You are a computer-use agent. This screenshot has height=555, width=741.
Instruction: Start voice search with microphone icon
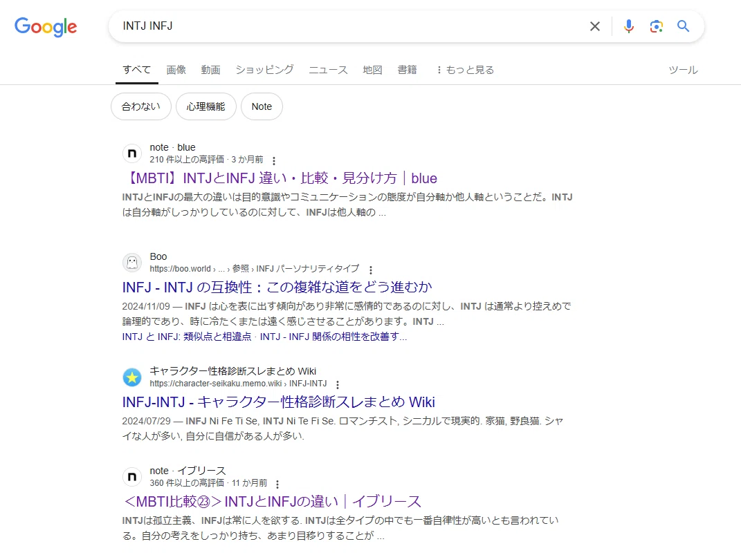tap(628, 26)
